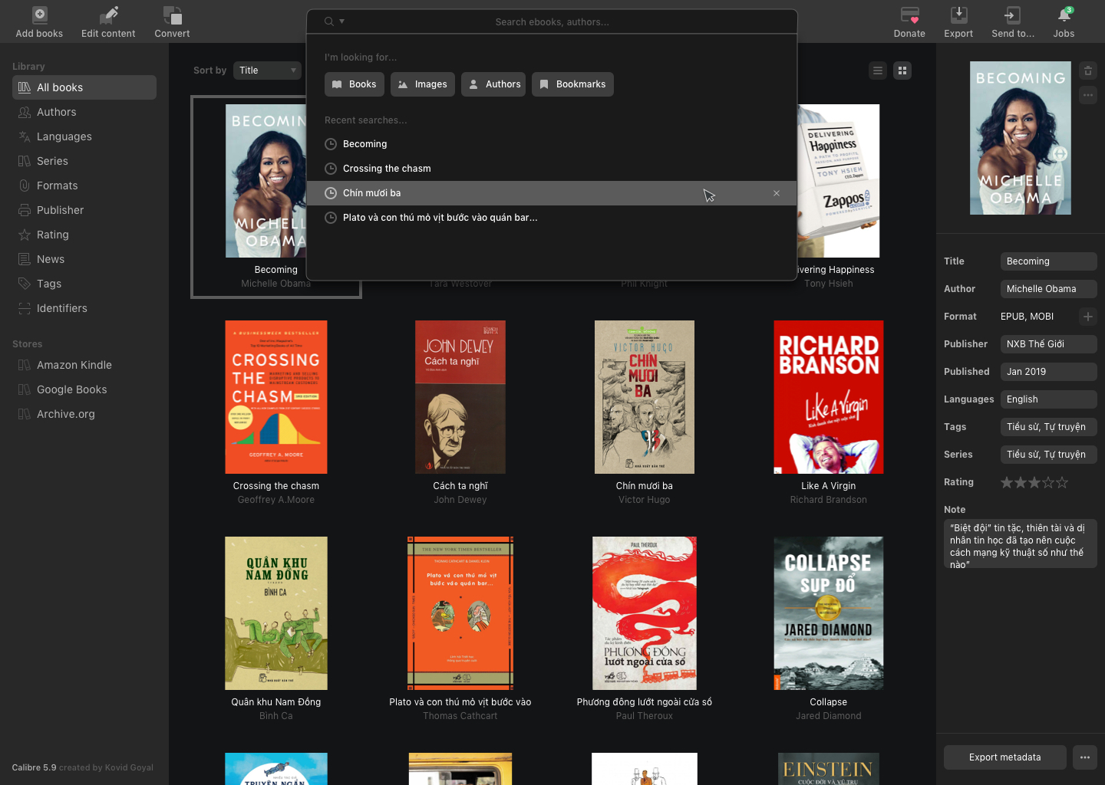
Task: Add a new format with plus button
Action: pos(1088,317)
